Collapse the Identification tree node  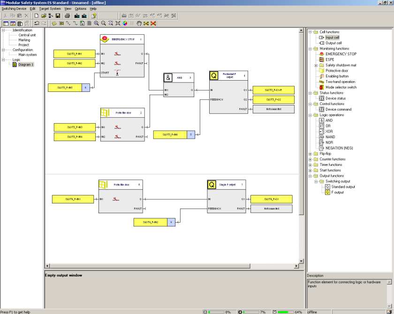pyautogui.click(x=3, y=30)
